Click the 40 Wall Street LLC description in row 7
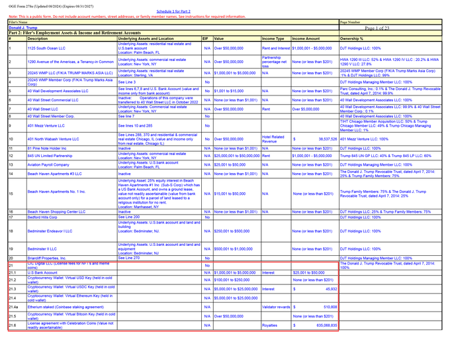 (43, 109)
